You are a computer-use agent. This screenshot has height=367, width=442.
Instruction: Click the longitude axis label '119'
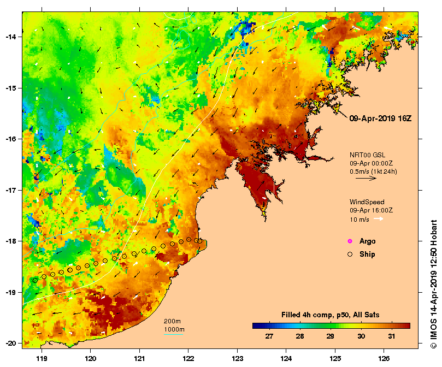click(42, 359)
